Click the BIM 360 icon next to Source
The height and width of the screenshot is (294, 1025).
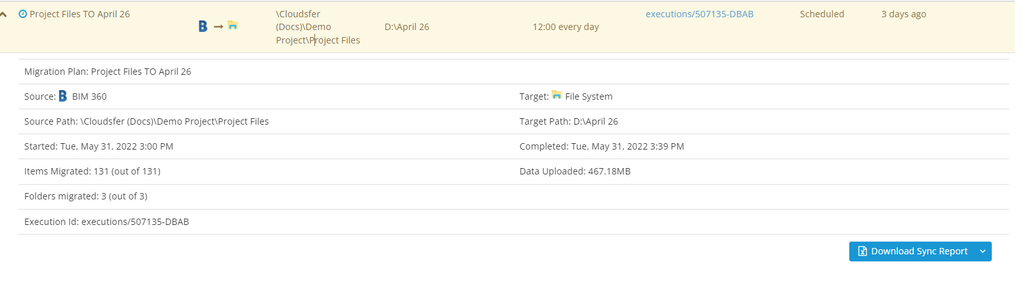click(x=63, y=96)
